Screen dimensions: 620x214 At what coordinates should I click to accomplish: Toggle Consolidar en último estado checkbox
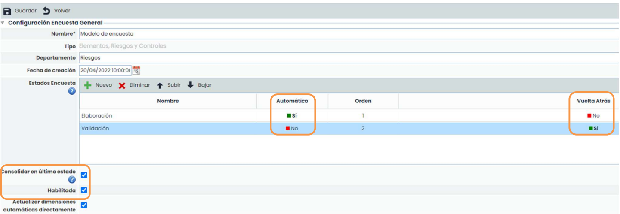click(84, 175)
